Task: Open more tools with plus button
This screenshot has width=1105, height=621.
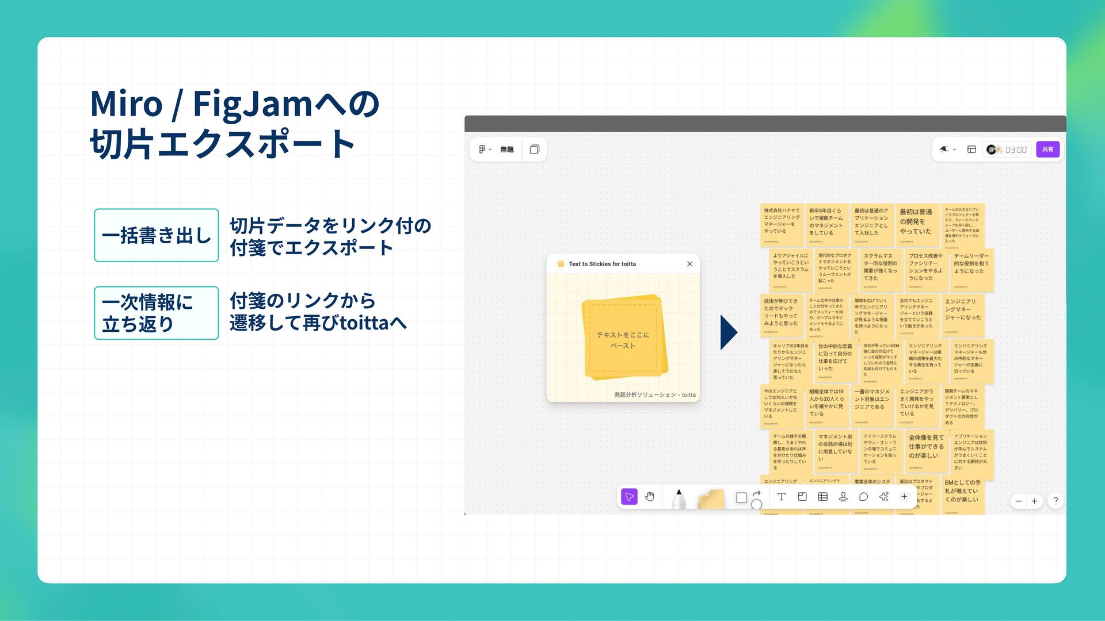Action: 904,497
